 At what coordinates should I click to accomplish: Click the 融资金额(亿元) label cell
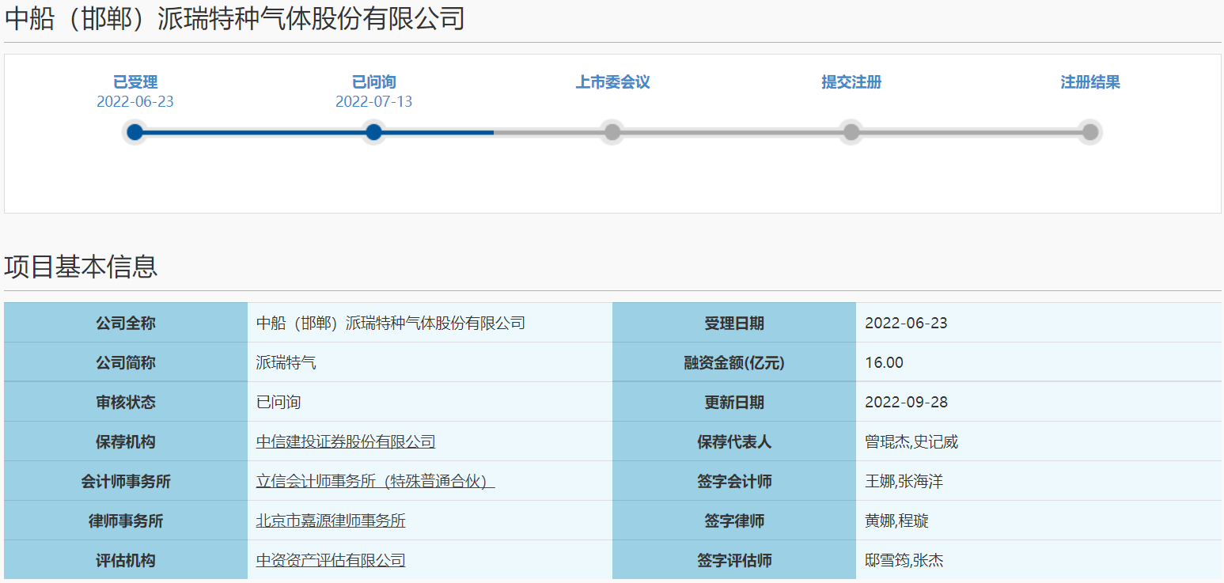tap(734, 362)
